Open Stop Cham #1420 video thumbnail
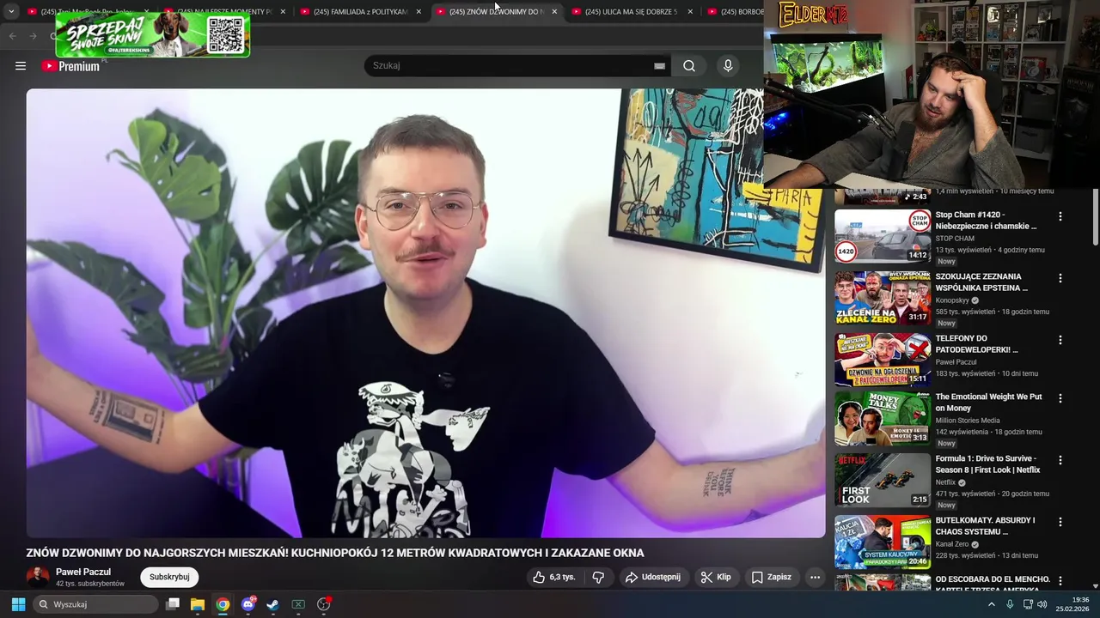Screen dimensions: 1100x618 coord(883,236)
